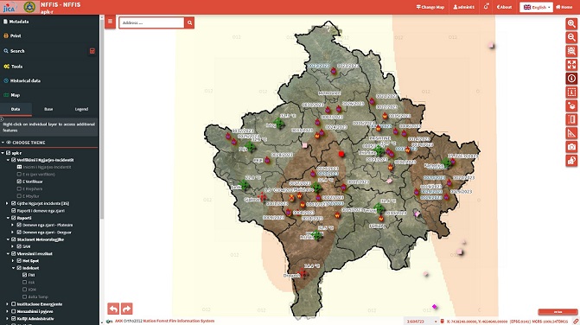Click the zoom in magnifier icon
580x325 pixels.
tap(571, 23)
